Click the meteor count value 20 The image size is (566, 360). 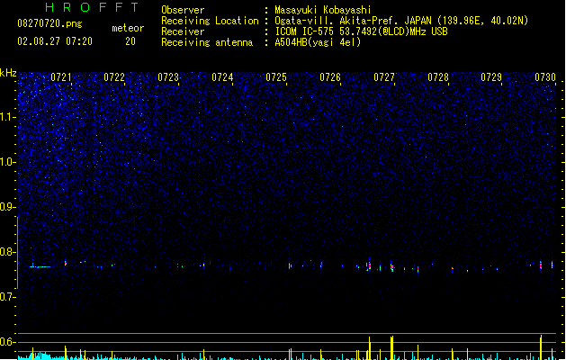pyautogui.click(x=130, y=41)
